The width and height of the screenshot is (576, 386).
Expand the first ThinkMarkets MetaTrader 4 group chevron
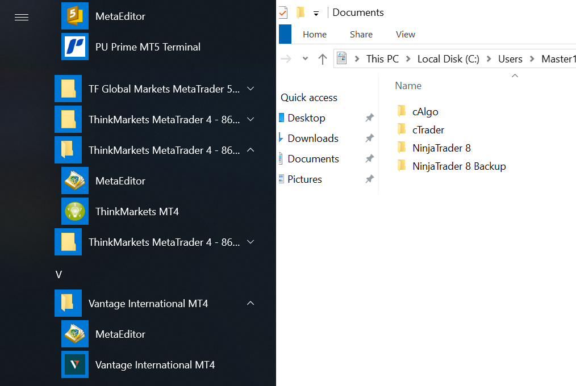(251, 119)
